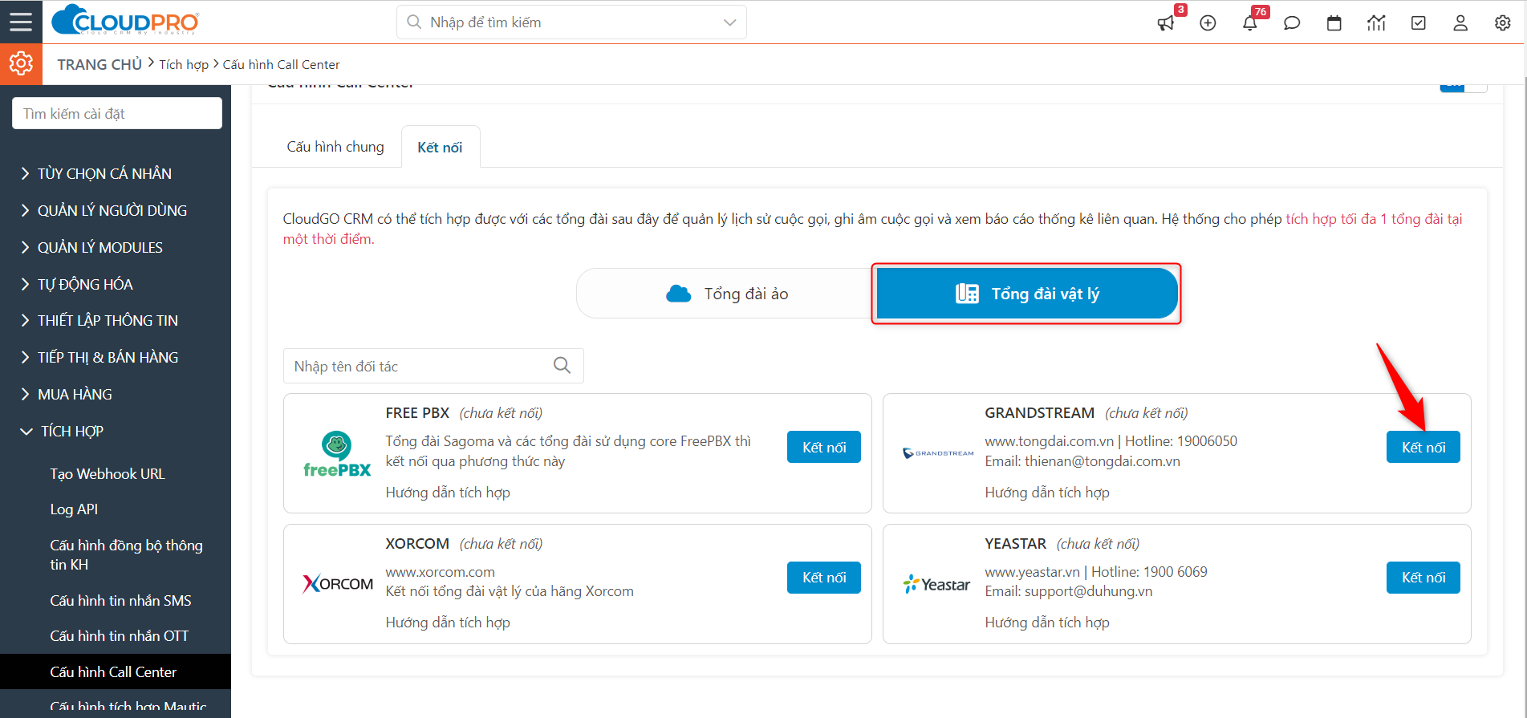Open the user profile icon
The image size is (1527, 718).
coord(1460,23)
